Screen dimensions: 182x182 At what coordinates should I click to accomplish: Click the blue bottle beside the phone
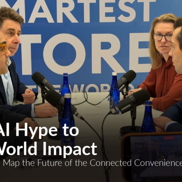148,117
